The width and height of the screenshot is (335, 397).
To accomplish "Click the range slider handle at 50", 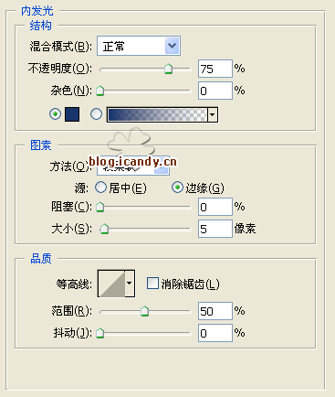I will 145,311.
